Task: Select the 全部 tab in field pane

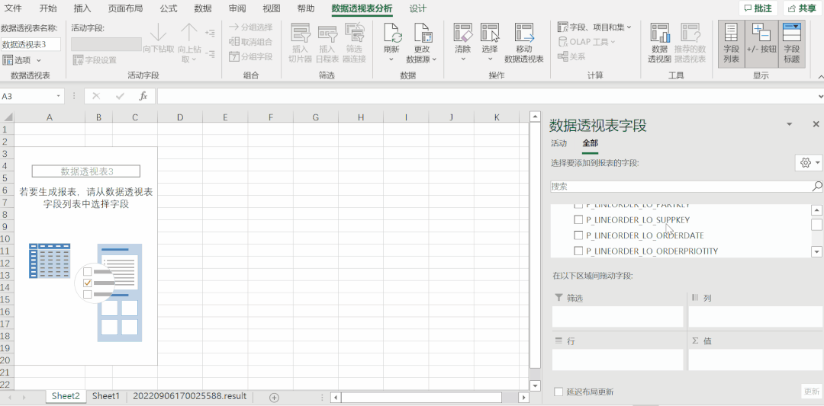Action: (590, 142)
